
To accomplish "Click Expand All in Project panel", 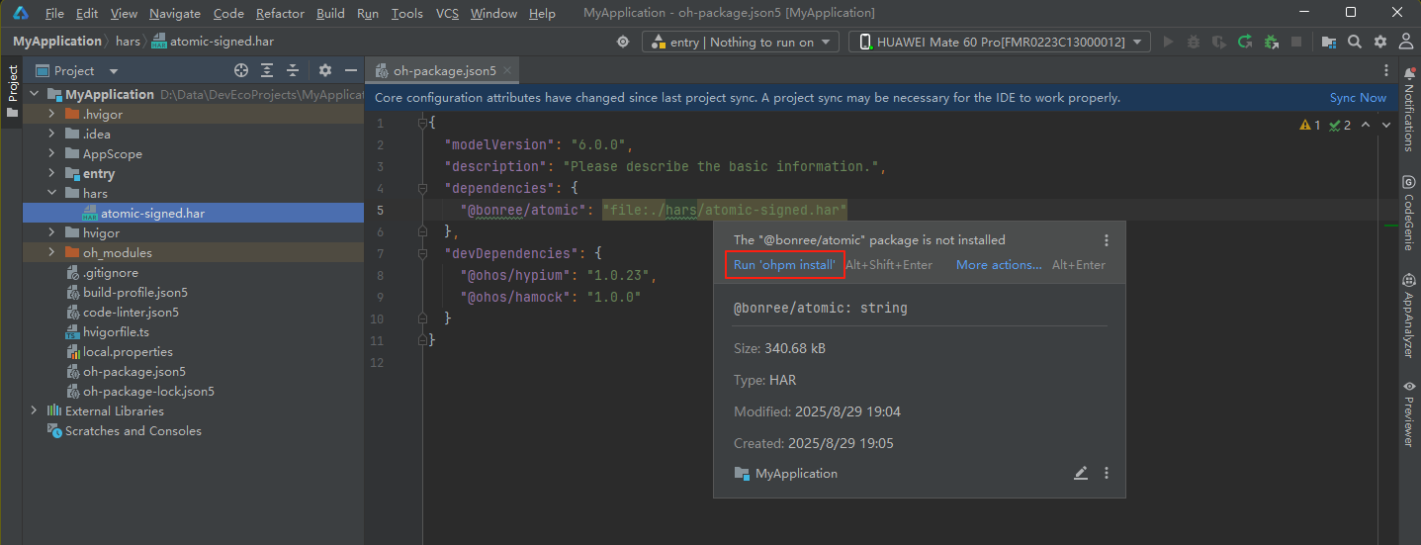I will (267, 70).
